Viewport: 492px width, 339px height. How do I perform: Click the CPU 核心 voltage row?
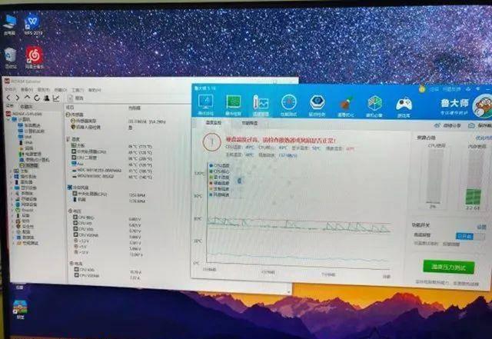pos(108,218)
